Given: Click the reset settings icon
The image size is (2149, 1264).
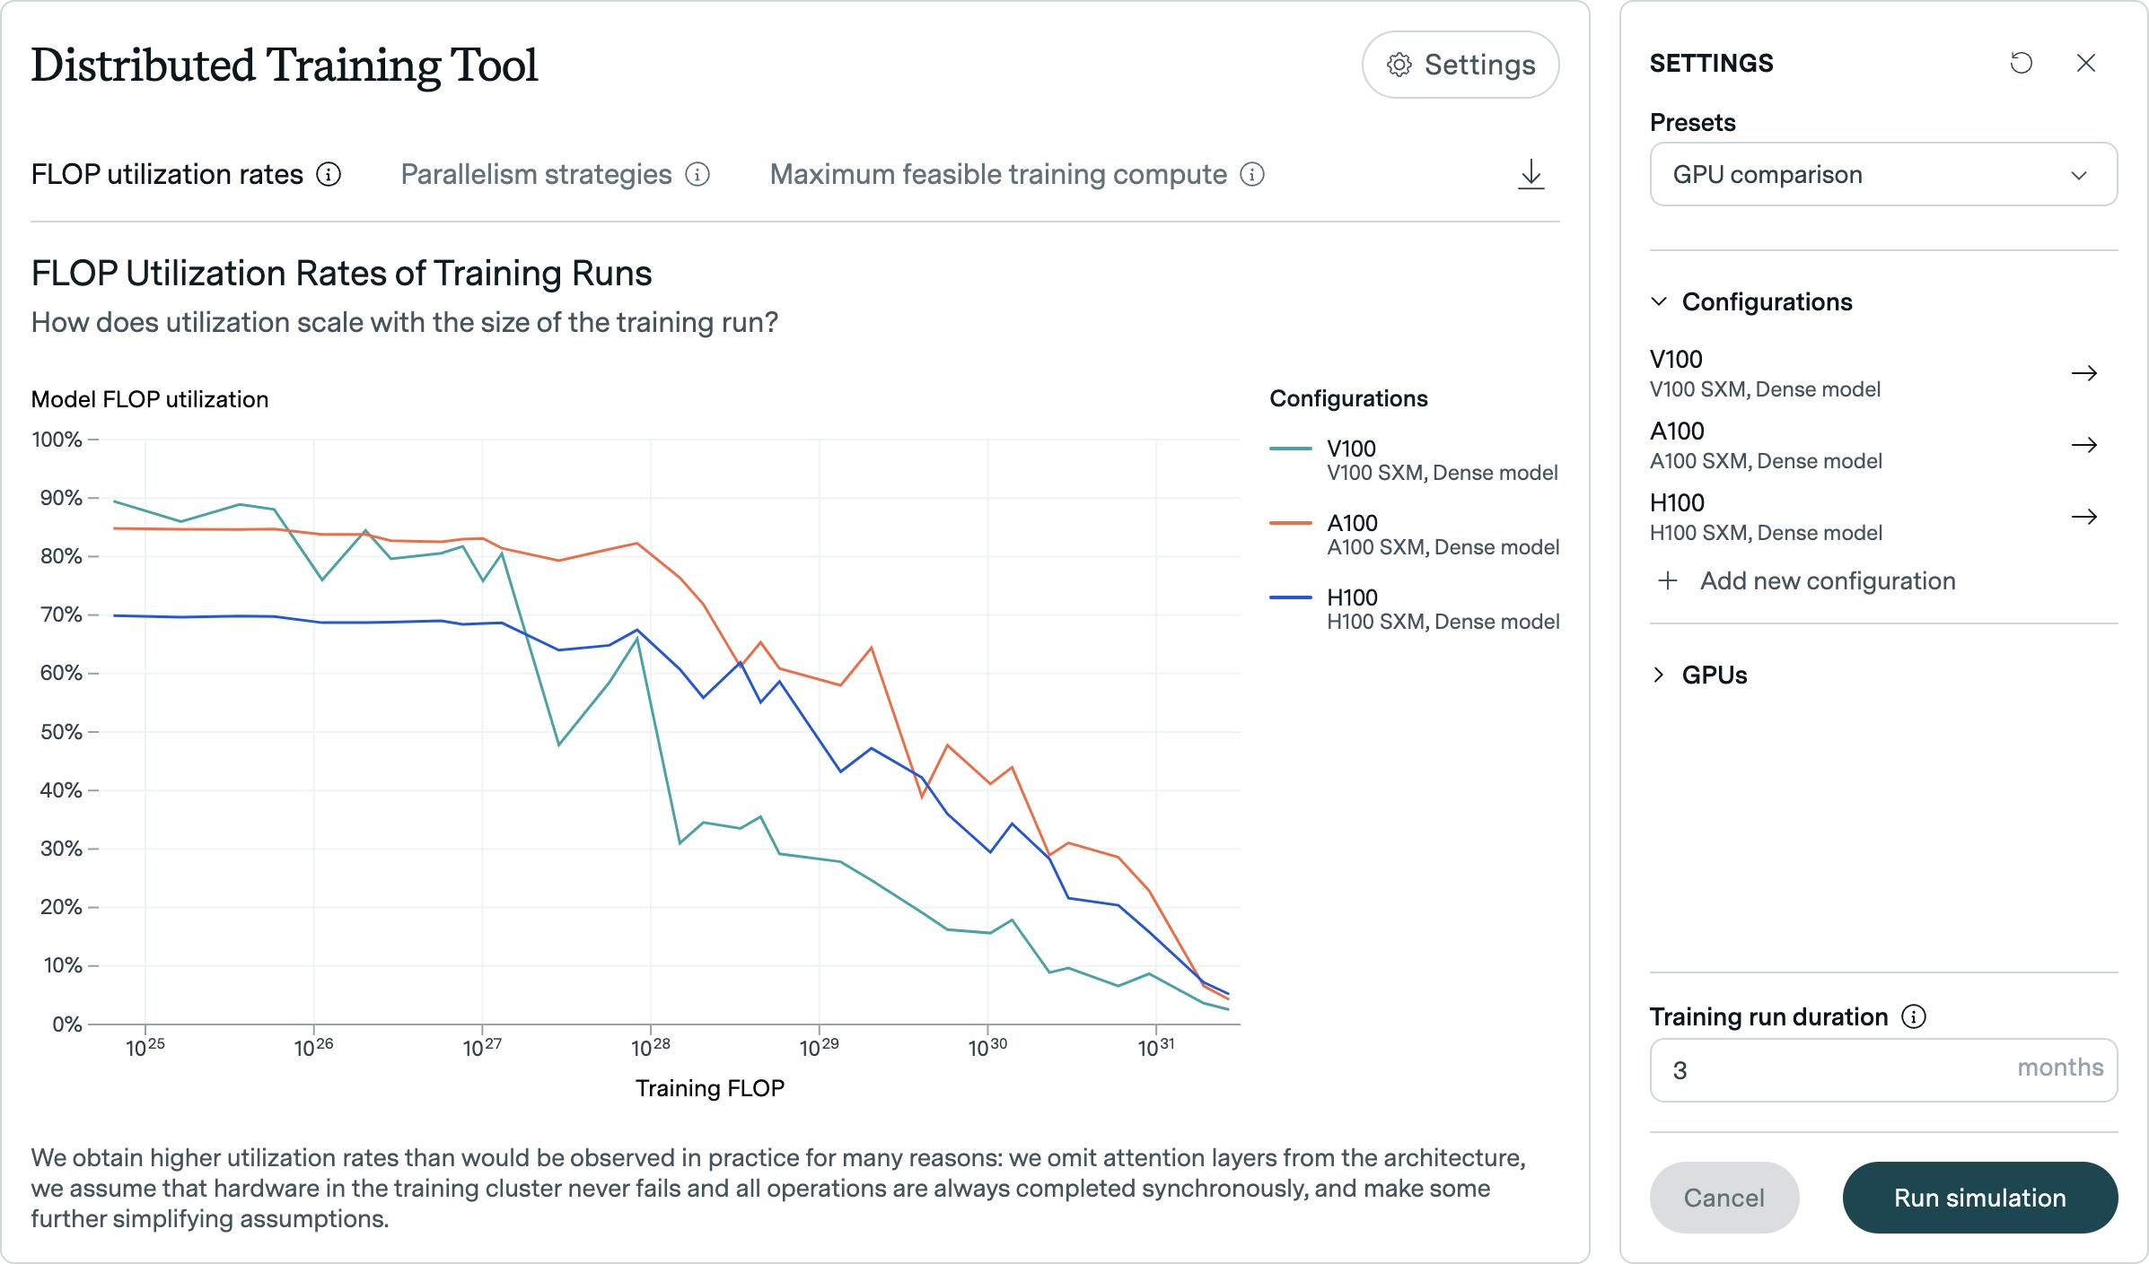Looking at the screenshot, I should pyautogui.click(x=2021, y=63).
